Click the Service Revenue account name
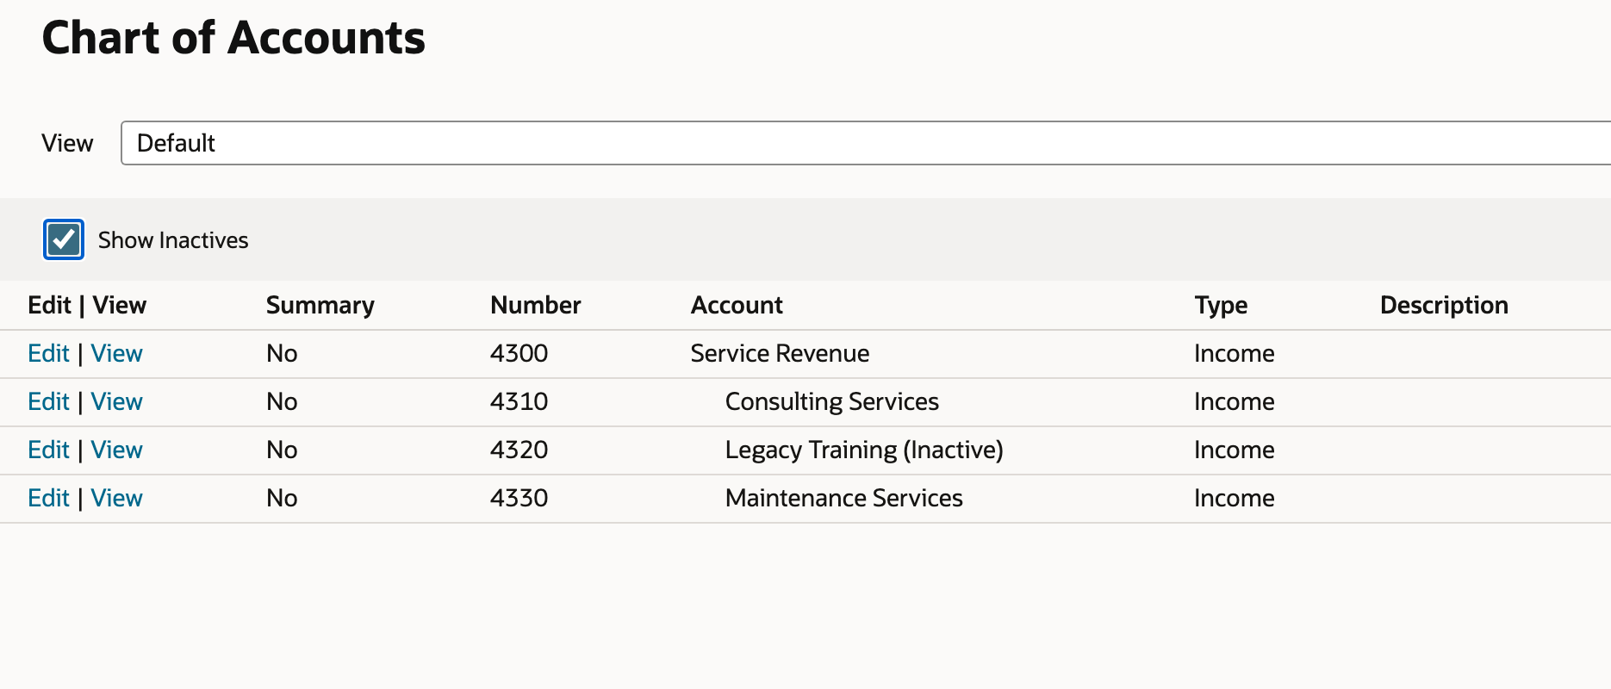This screenshot has width=1611, height=689. [780, 353]
